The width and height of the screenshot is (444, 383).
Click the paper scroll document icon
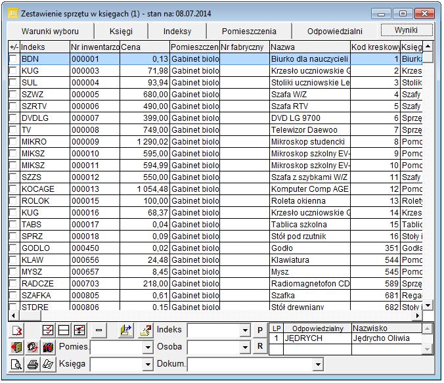click(x=49, y=364)
